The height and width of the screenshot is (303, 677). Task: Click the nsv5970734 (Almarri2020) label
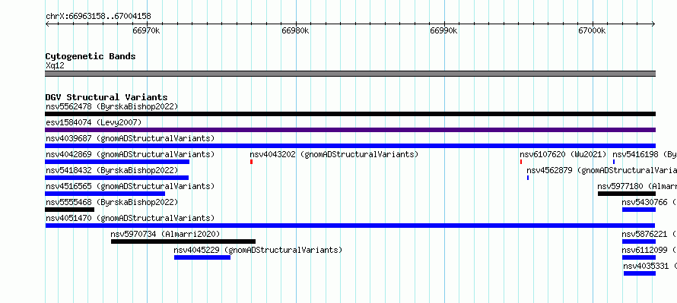165,234
